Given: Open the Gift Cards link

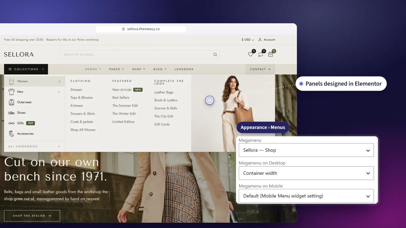Looking at the screenshot, I should pos(162,124).
